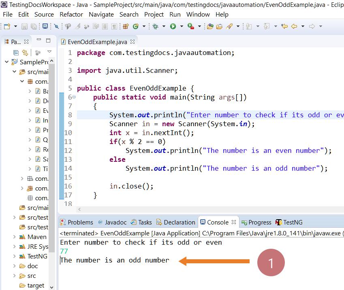This screenshot has height=290, width=344.
Task: Expand the Maven Dependencies node
Action: tap(14, 237)
